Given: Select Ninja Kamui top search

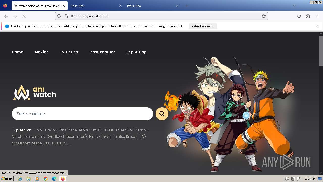Looking at the screenshot, I should (89, 130).
